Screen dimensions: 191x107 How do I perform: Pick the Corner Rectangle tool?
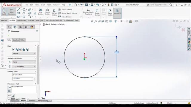coord(19,13)
